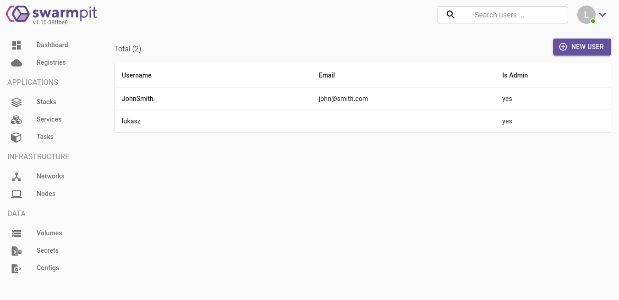Click the search magnifier icon

450,15
